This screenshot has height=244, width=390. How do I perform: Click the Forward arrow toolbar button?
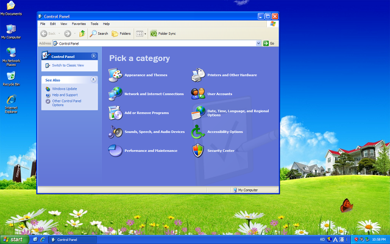[68, 34]
